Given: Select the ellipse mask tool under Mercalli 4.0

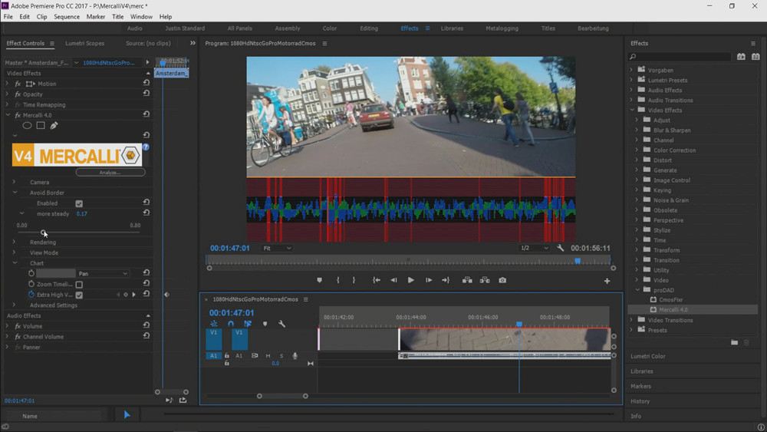Looking at the screenshot, I should coord(27,126).
